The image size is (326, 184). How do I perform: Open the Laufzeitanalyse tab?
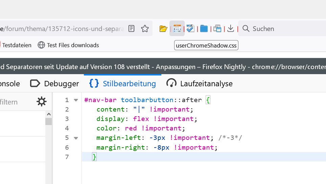[200, 84]
